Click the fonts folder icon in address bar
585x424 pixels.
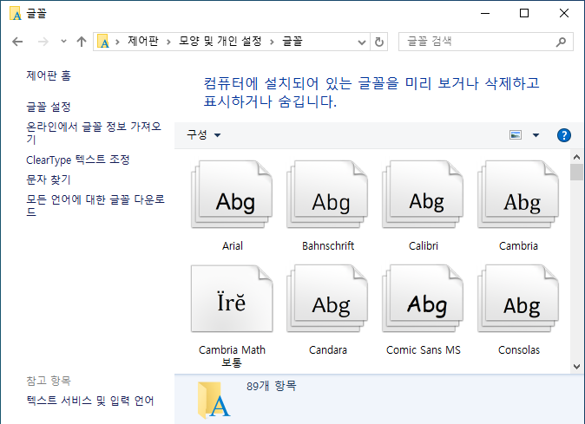(103, 42)
